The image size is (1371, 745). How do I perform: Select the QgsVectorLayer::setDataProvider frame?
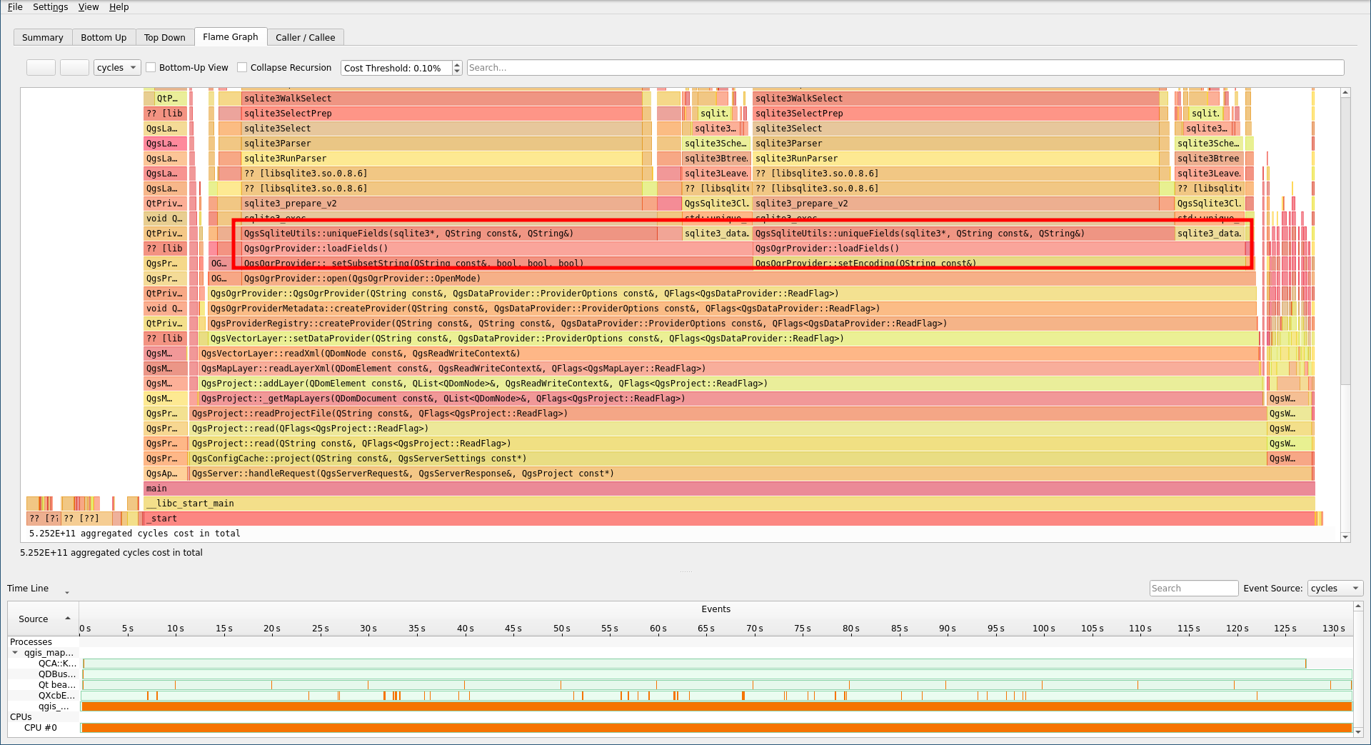tap(733, 339)
